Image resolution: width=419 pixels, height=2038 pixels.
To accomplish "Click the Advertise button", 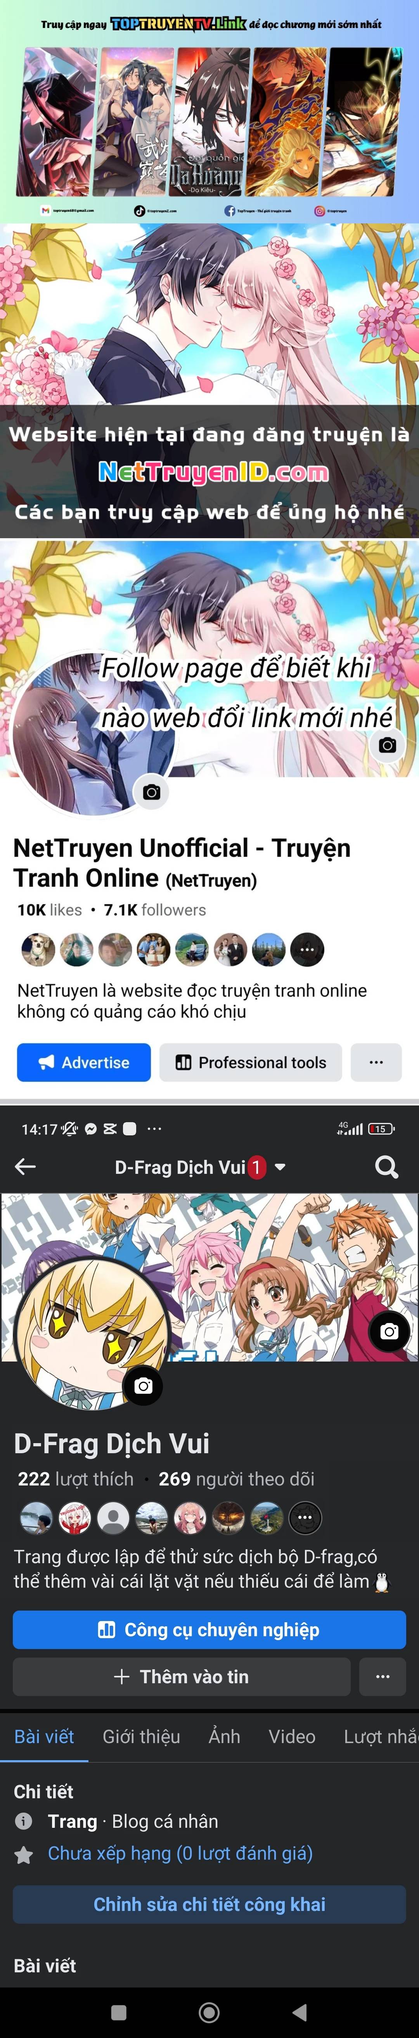I will (84, 1062).
